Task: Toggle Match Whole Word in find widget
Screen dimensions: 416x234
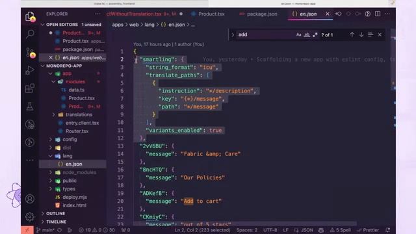Action: click(x=307, y=34)
